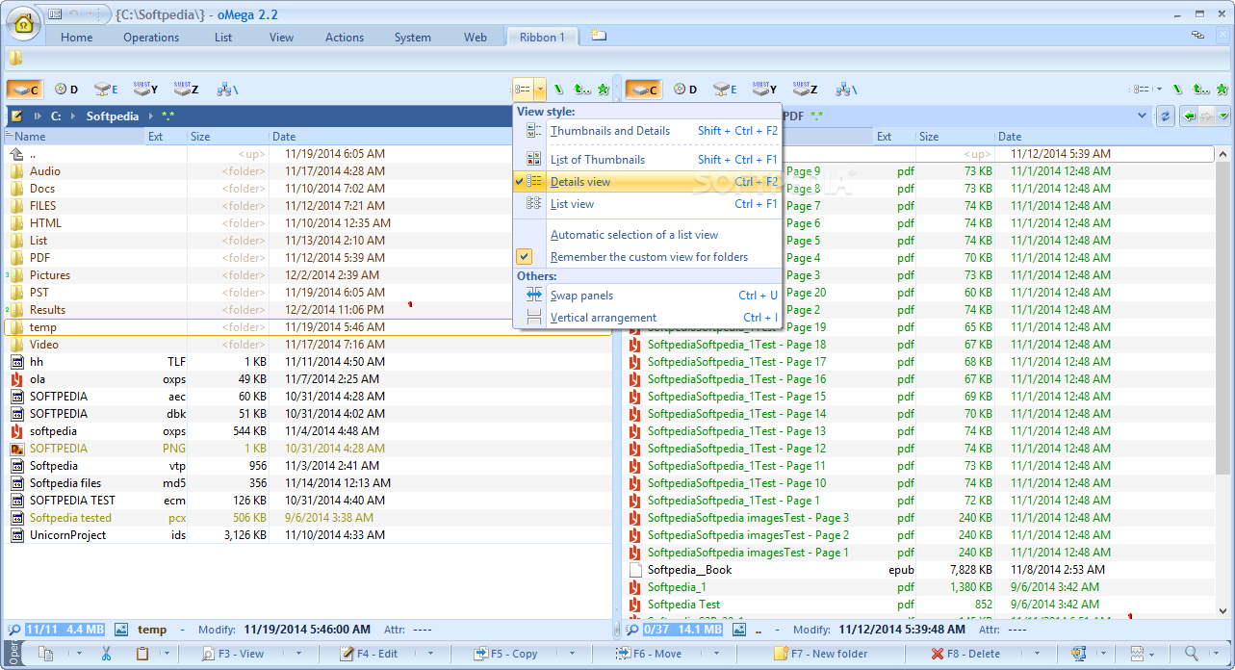Open the view style dropdown arrow

(x=540, y=89)
